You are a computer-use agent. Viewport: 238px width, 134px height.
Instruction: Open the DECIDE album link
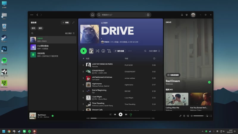pyautogui.click(x=127, y=91)
